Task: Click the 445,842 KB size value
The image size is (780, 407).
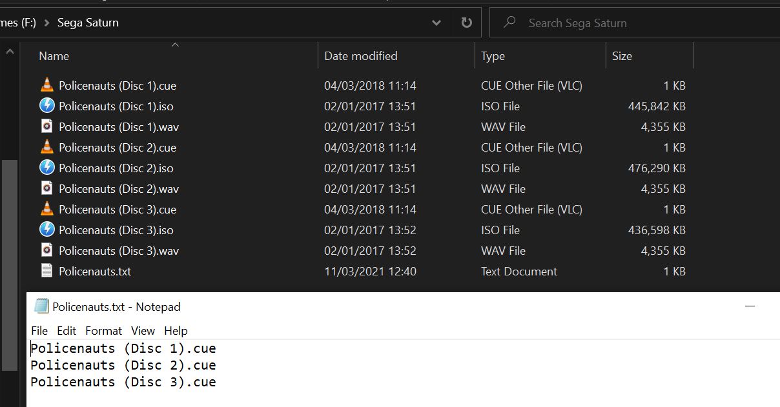Action: pos(657,106)
